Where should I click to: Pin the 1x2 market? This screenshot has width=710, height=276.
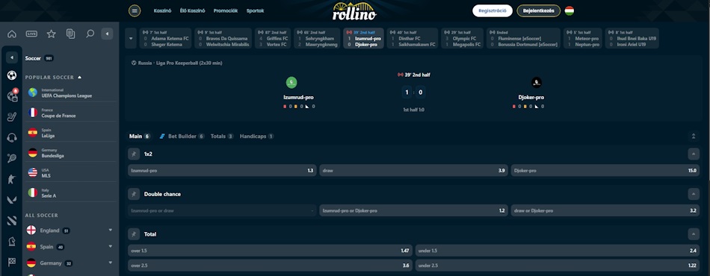point(134,154)
